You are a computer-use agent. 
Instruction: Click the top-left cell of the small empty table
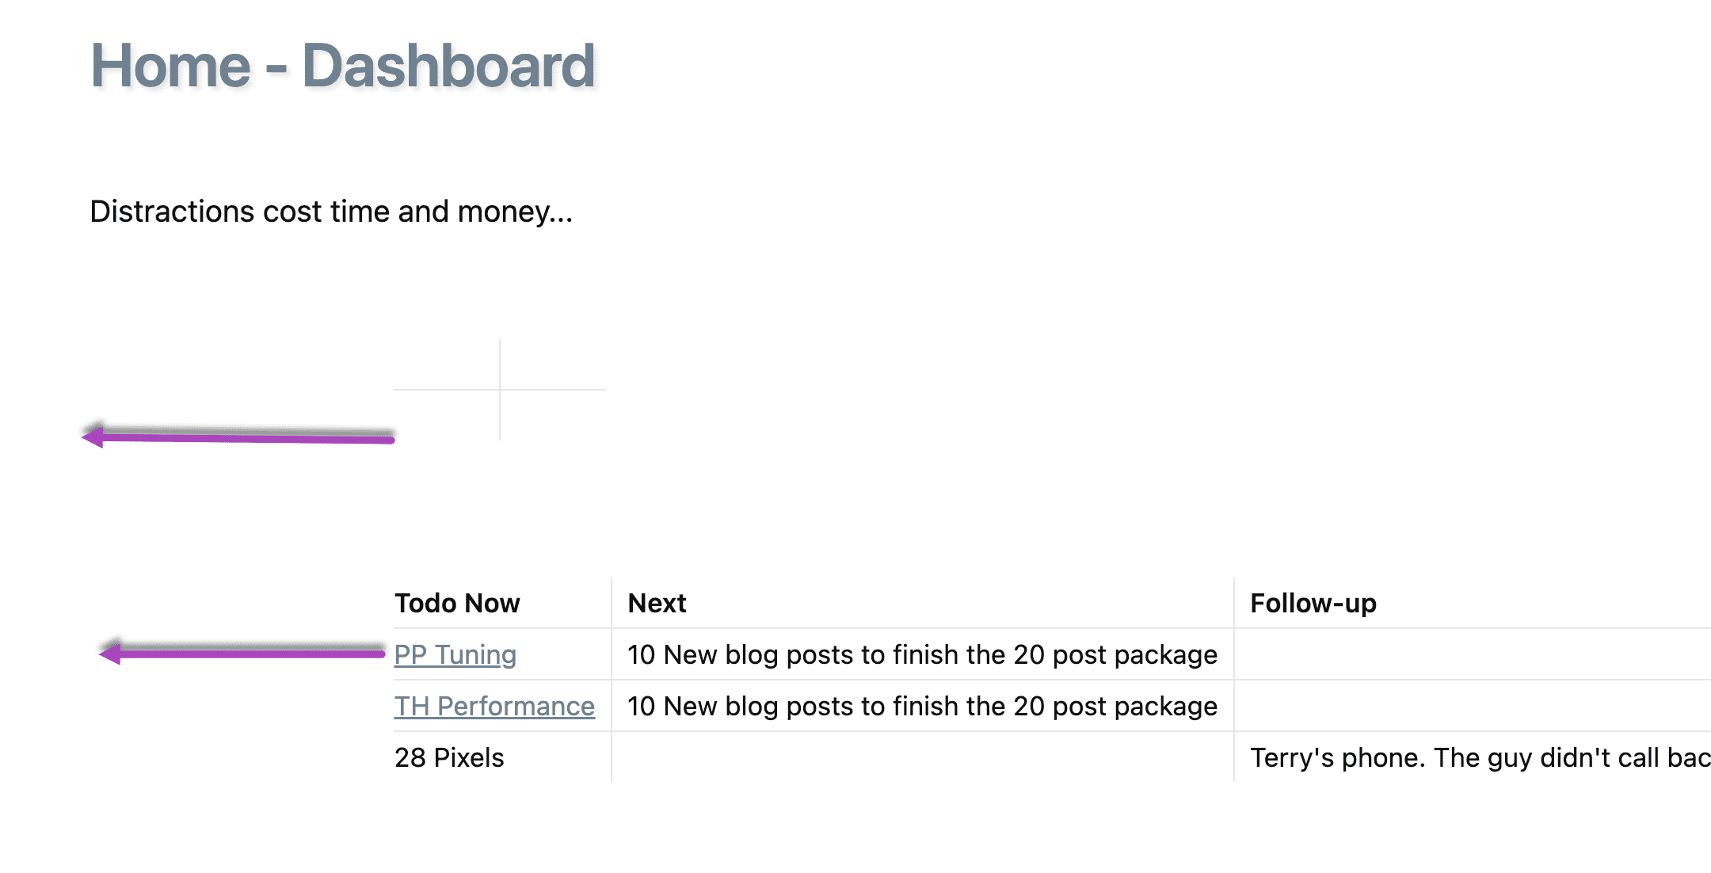(x=447, y=364)
